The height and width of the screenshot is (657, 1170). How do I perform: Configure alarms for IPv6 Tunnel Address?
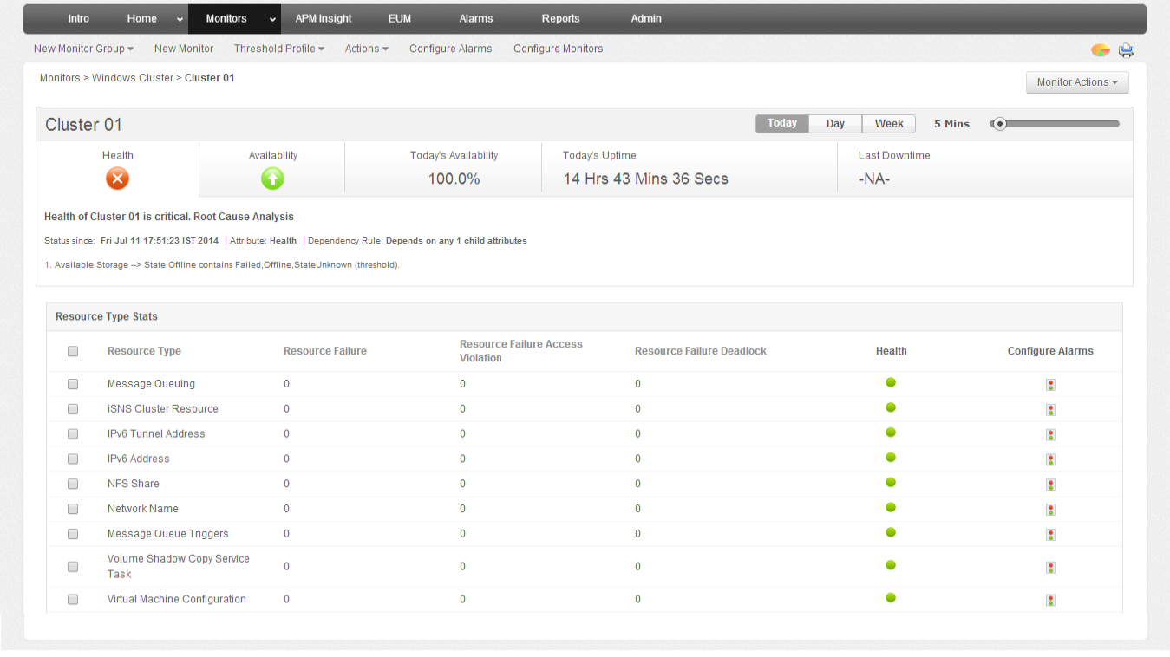coord(1050,435)
